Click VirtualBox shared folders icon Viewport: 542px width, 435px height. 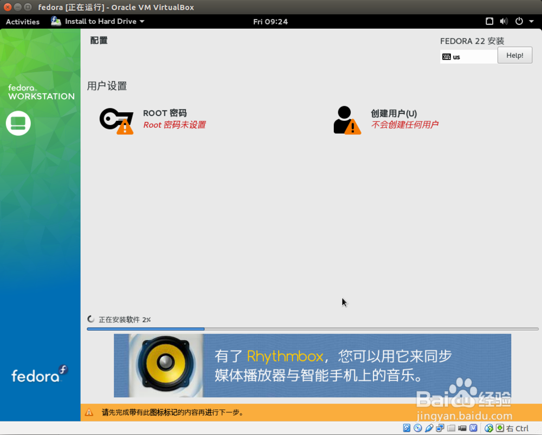pos(451,428)
